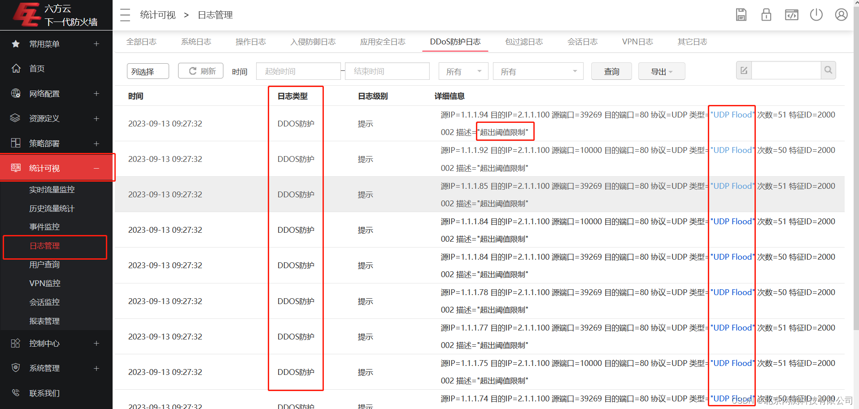Expand 系统管理 with plus sign
Viewport: 859px width, 409px height.
tap(96, 368)
